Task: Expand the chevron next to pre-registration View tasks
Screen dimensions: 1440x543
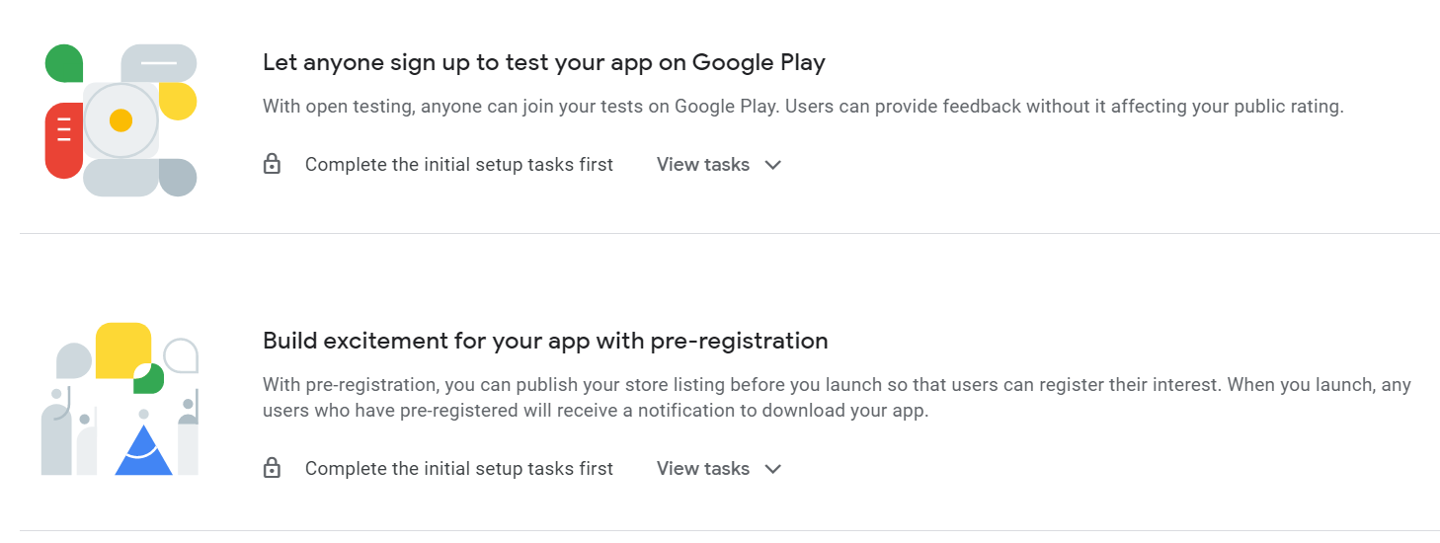Action: pos(773,469)
